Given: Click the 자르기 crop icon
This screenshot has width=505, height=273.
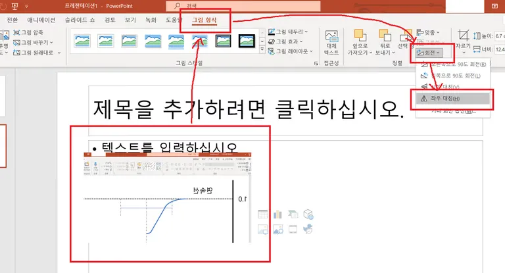Looking at the screenshot, I should [x=464, y=35].
